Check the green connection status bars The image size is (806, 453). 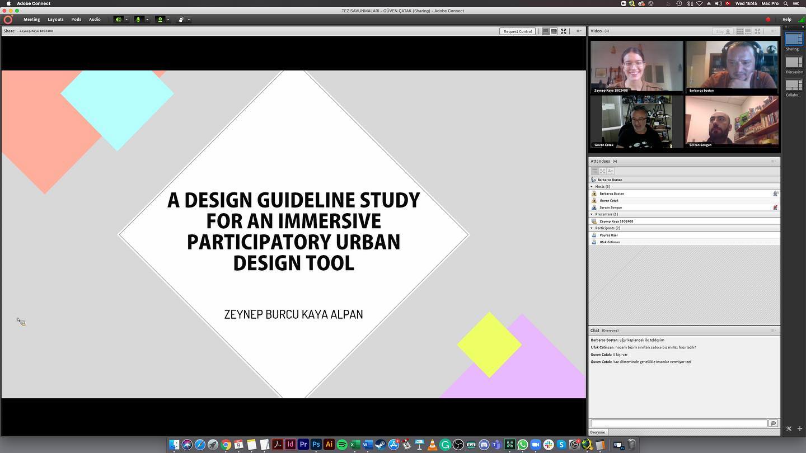(x=801, y=20)
